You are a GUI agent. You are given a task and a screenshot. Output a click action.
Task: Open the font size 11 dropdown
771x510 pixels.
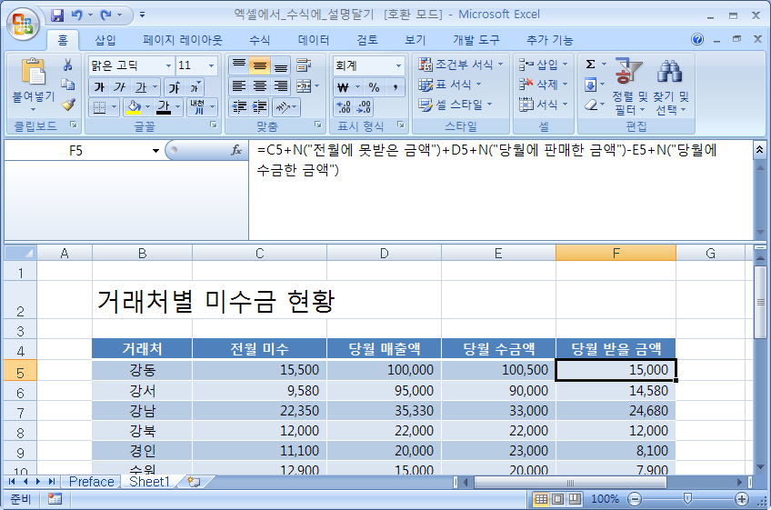coord(211,65)
